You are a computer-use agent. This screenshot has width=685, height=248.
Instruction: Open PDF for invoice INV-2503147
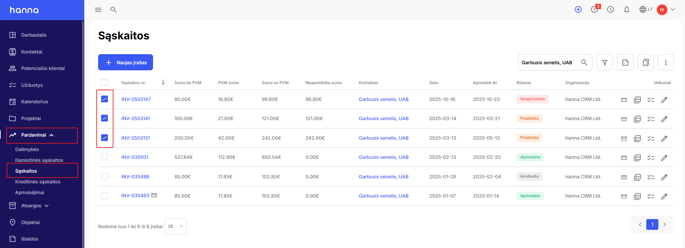(x=637, y=100)
